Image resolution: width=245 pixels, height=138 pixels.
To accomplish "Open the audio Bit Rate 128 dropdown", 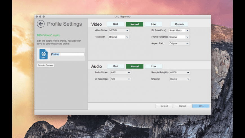I will [x=121, y=79].
